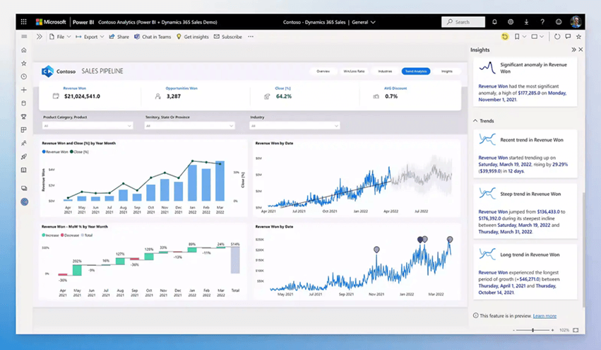Open the Deployment rocket icon in sidebar
This screenshot has height=350, width=601.
point(24,156)
